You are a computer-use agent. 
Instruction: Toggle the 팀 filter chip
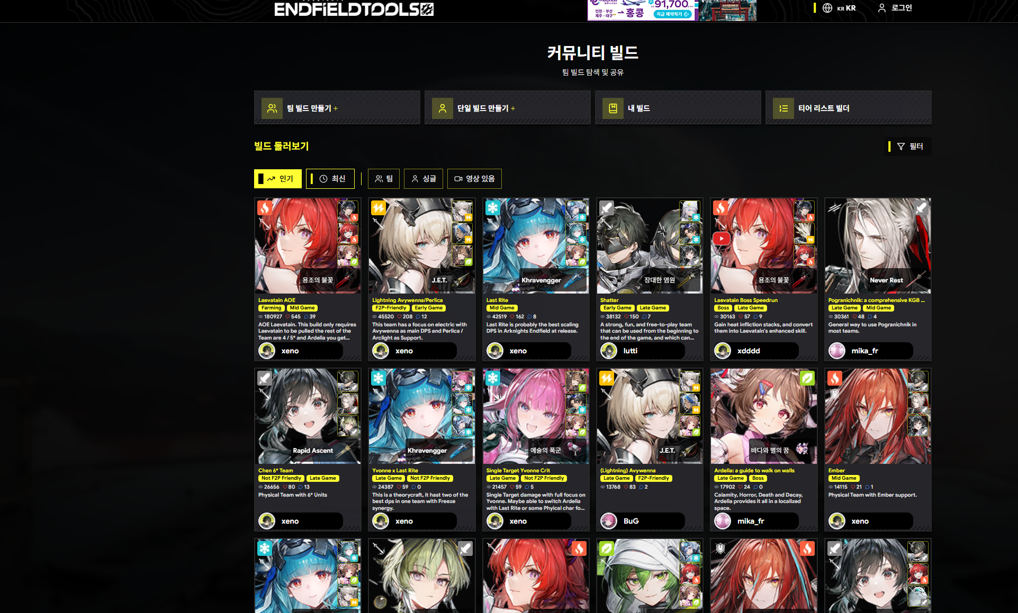click(x=384, y=179)
